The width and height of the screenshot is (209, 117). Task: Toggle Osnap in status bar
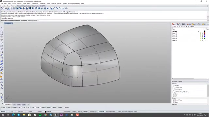(86, 112)
